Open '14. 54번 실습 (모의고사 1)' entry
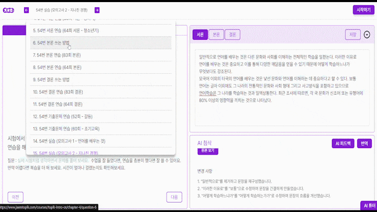The width and height of the screenshot is (377, 212). pyautogui.click(x=69, y=140)
